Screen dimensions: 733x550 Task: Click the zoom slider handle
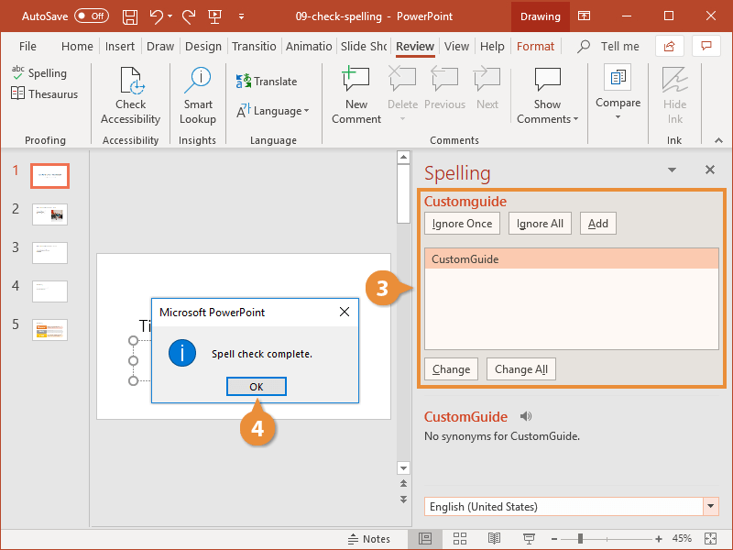580,539
